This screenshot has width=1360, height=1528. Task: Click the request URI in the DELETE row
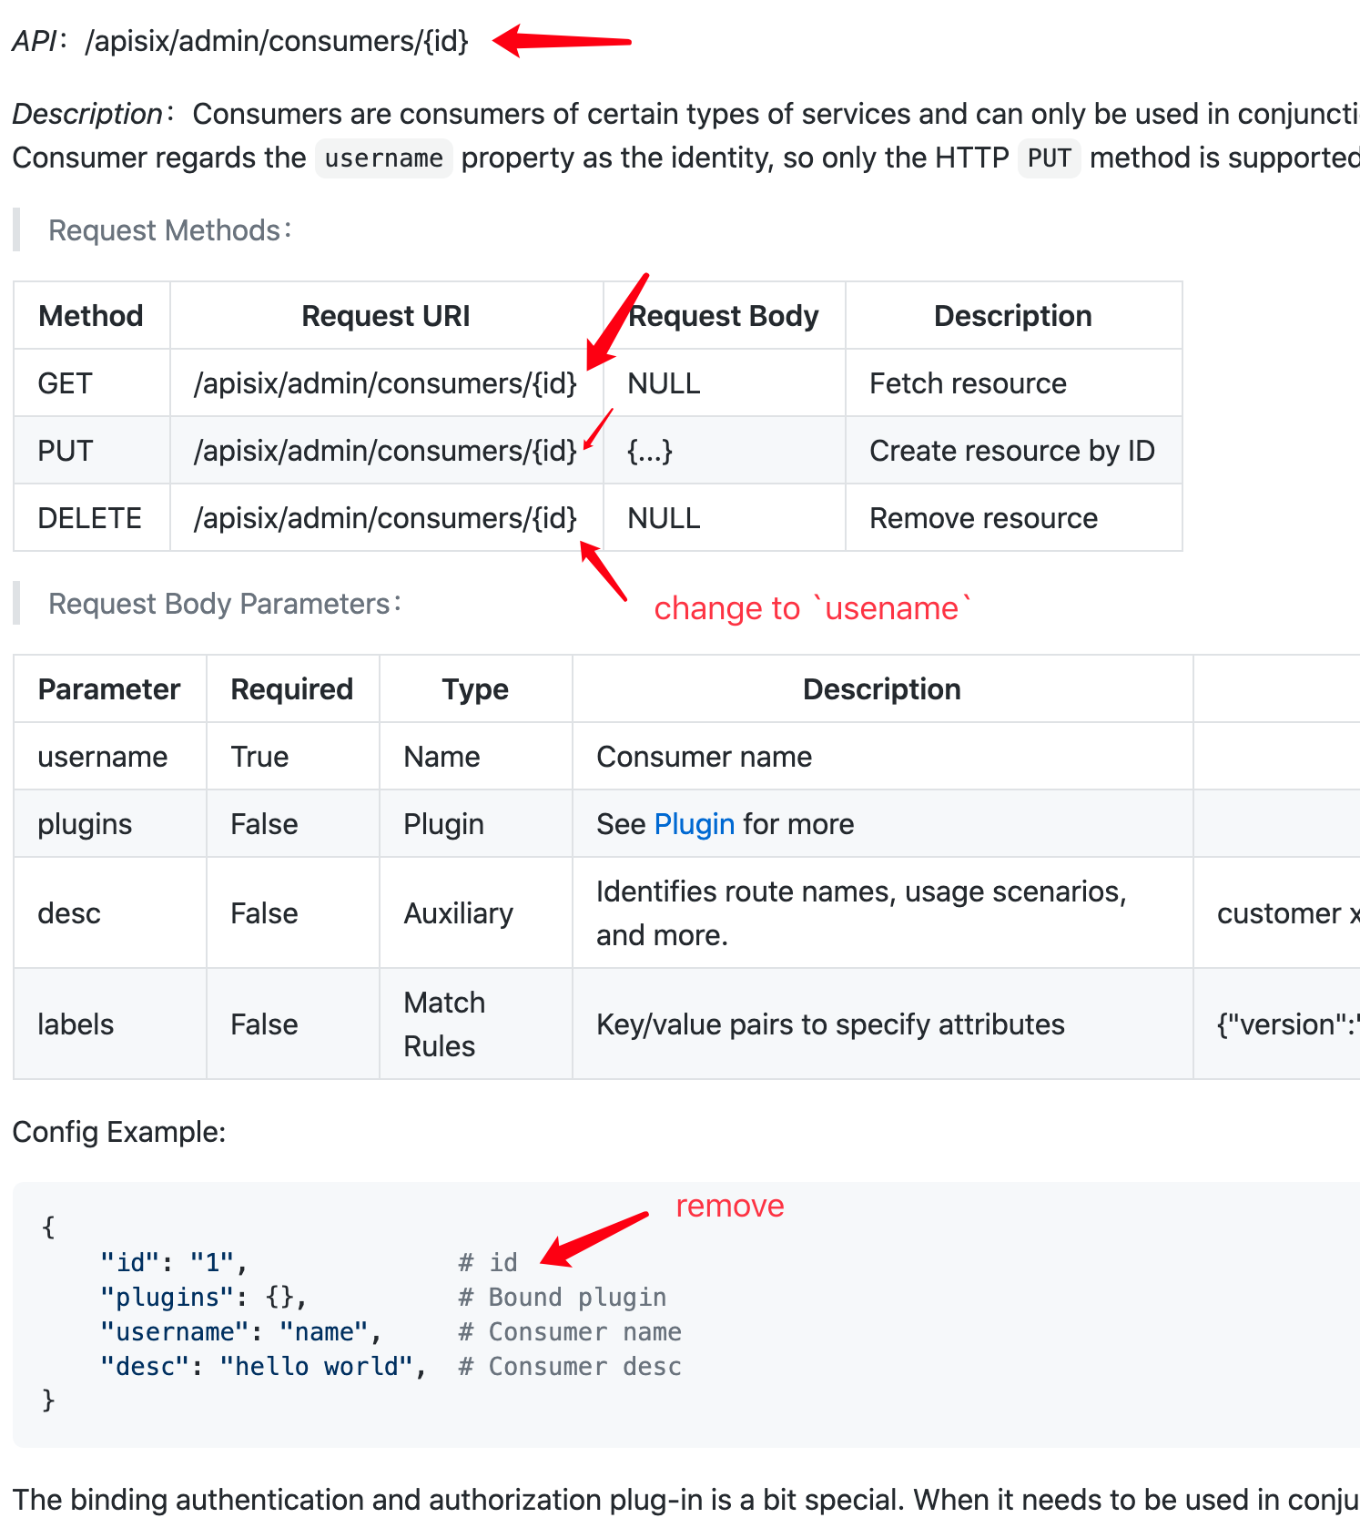[x=385, y=518]
